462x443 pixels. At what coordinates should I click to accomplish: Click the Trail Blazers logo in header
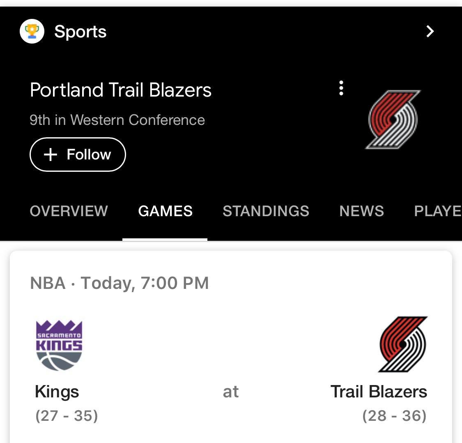point(393,120)
